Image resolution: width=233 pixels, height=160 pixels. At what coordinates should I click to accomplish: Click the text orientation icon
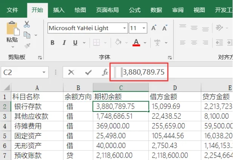click(219, 28)
